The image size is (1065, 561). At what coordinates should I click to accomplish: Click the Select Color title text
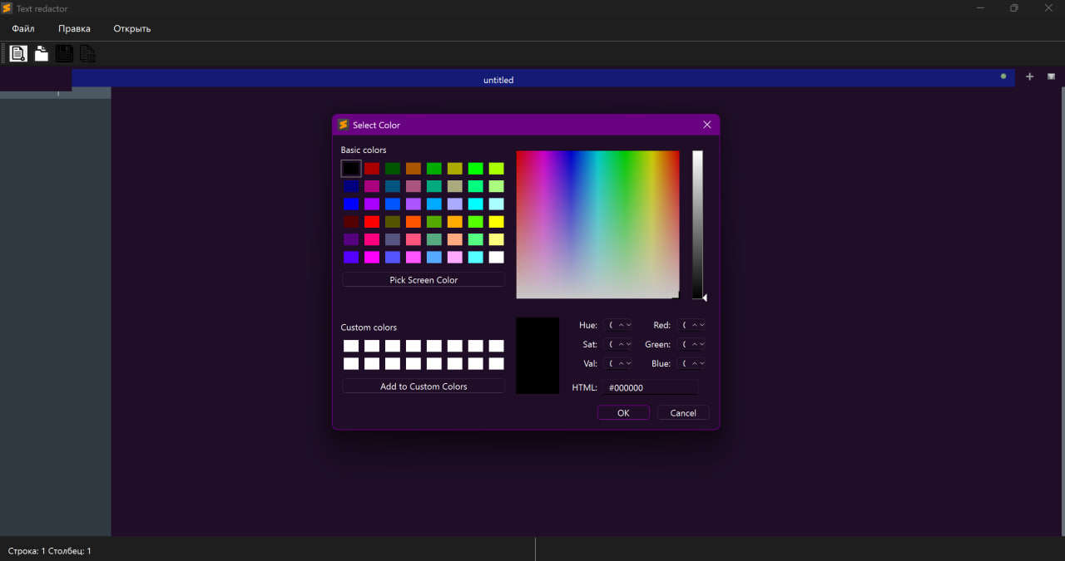(376, 125)
